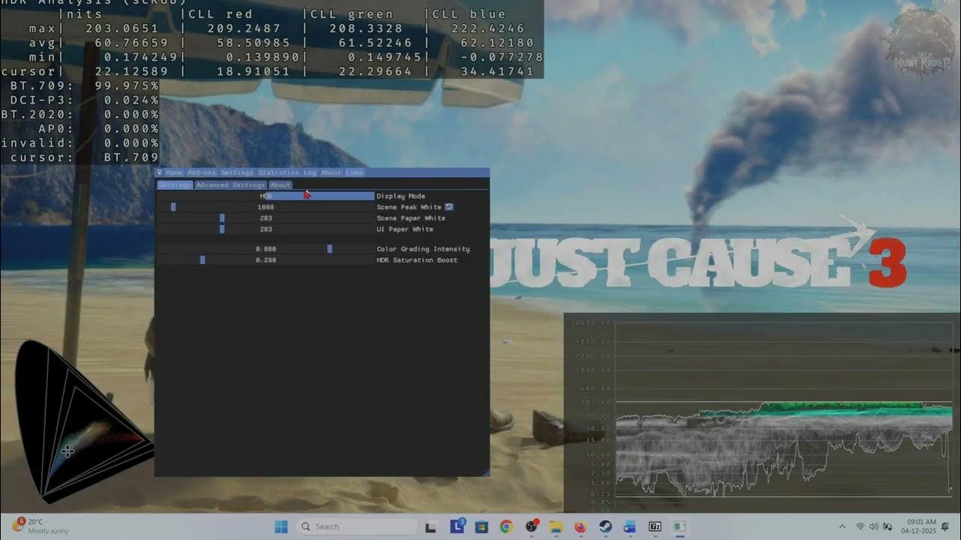
Task: Click the Display Mode HDR slider
Action: tap(266, 196)
